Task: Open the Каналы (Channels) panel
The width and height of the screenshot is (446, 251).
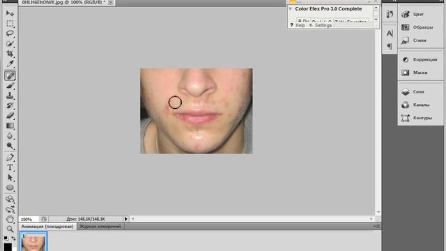Action: tap(420, 105)
